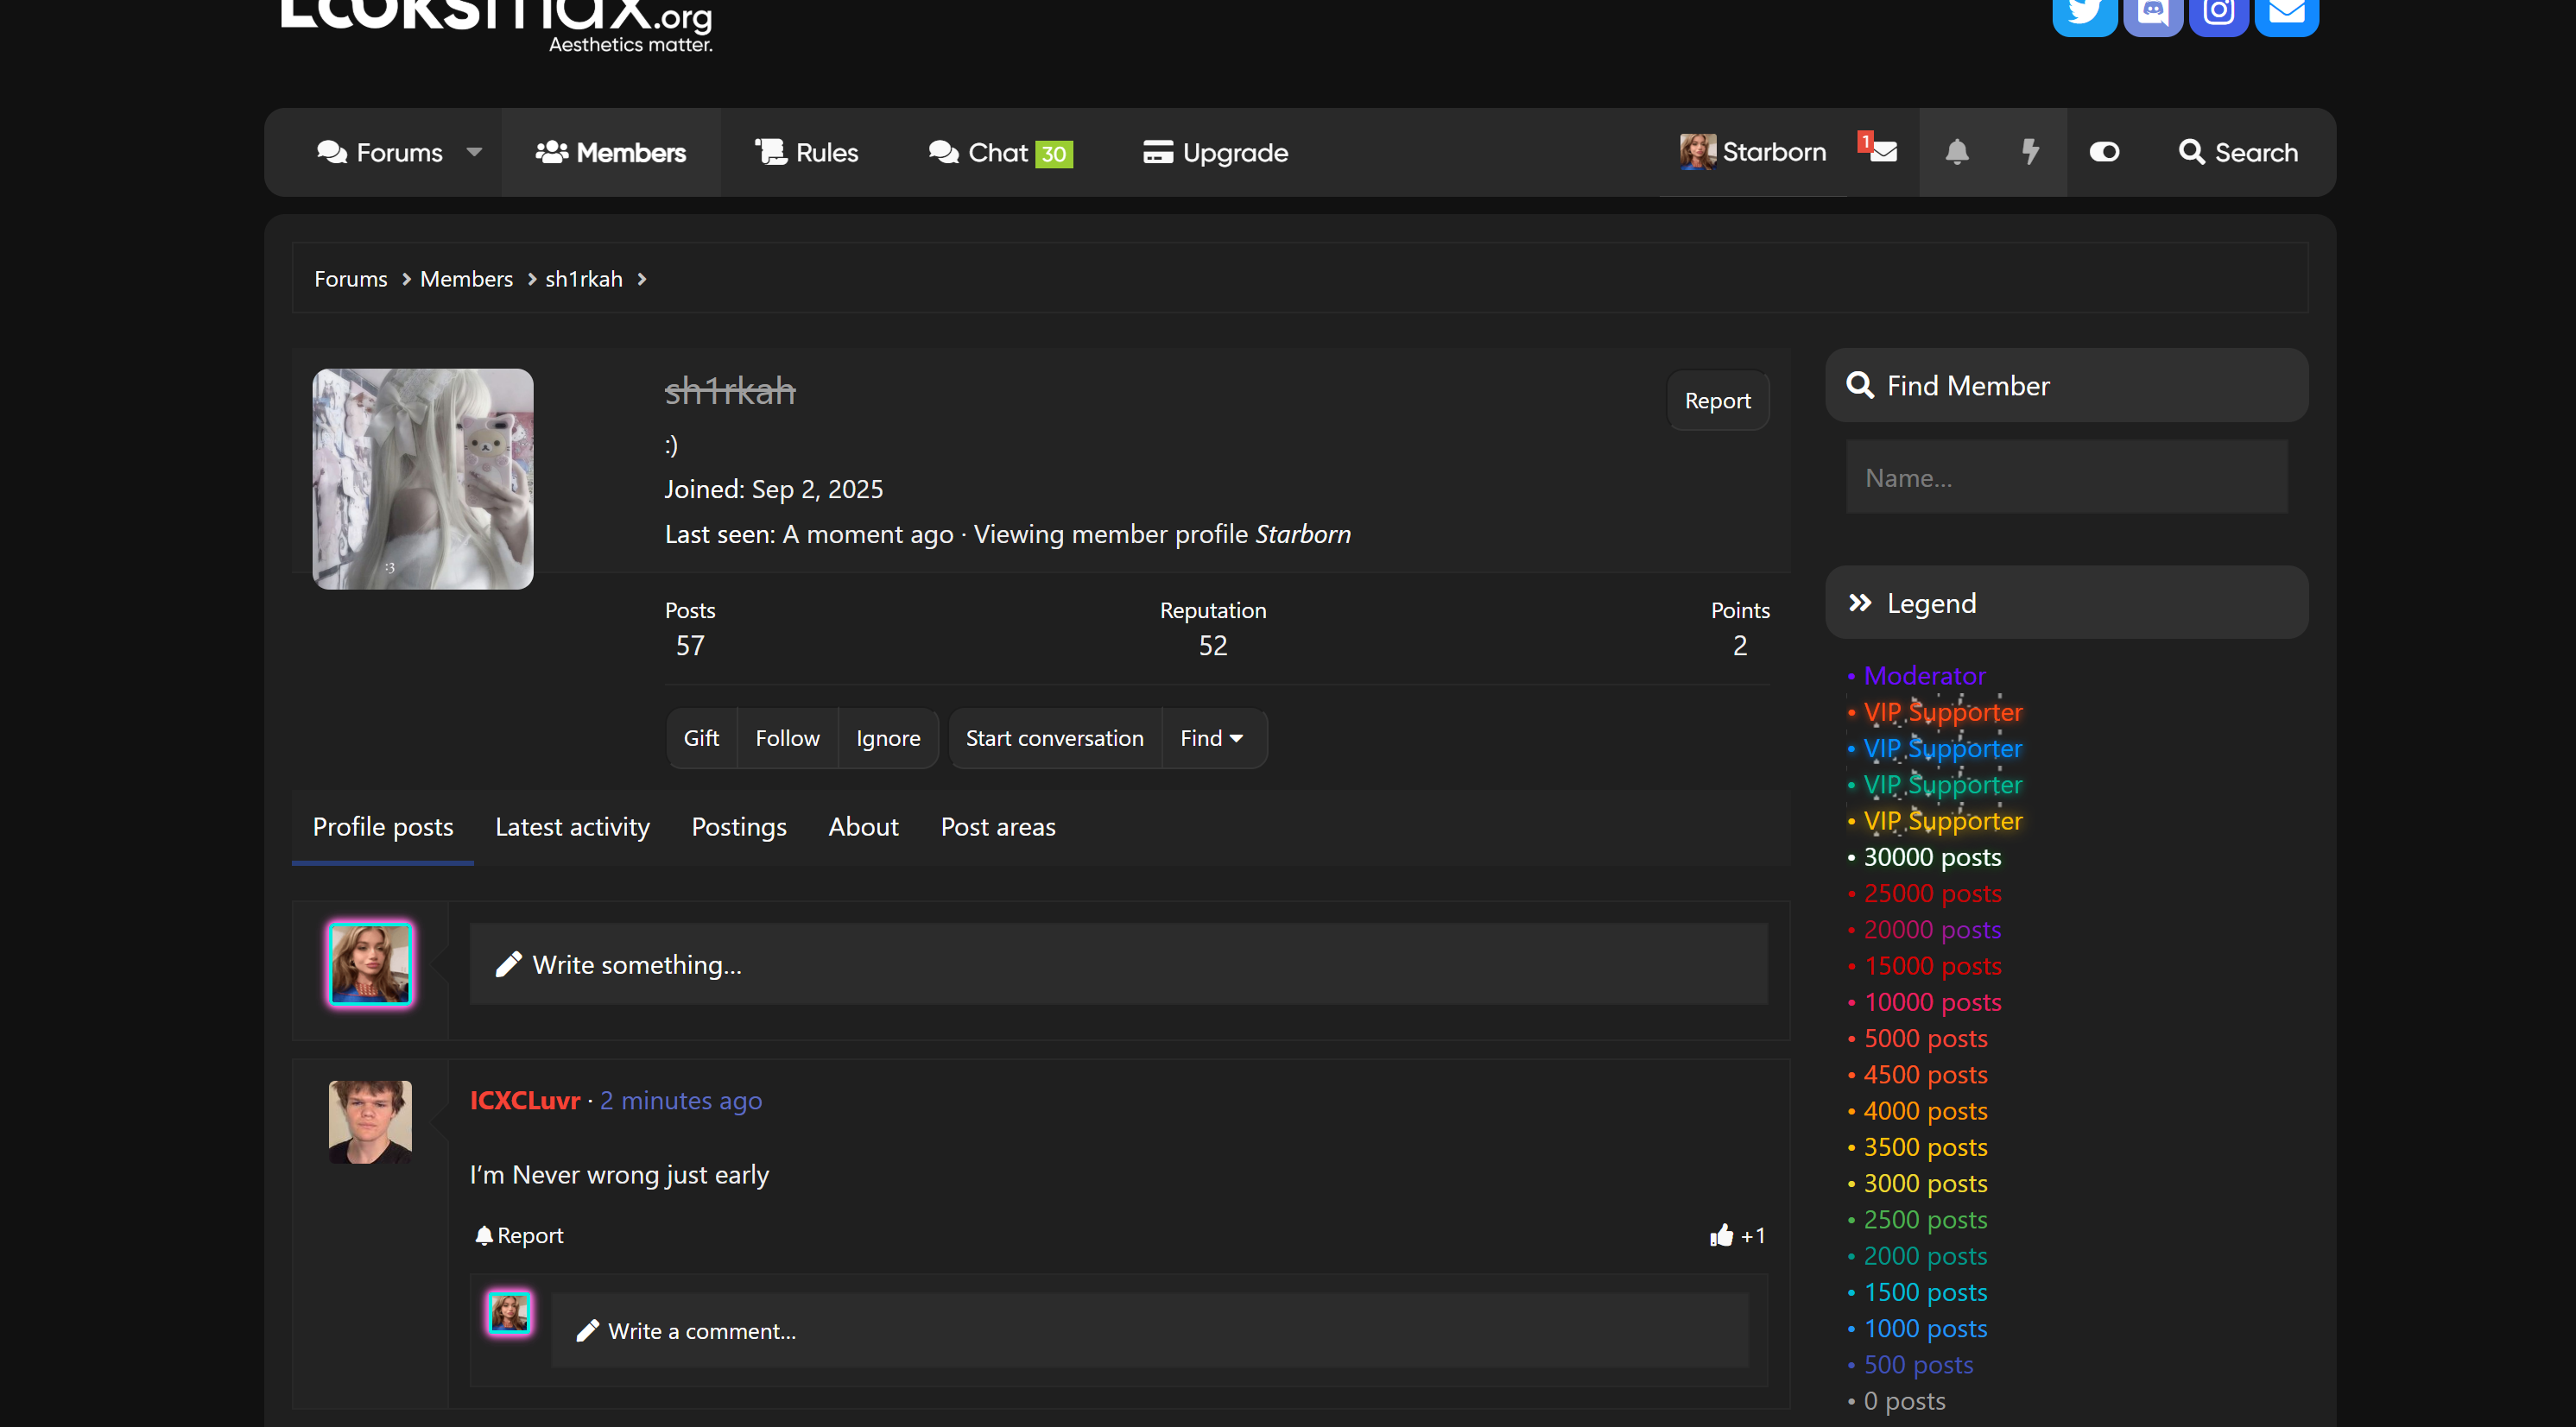The image size is (2576, 1427).
Task: Click the lightning bolt what's new icon
Action: pos(2030,152)
